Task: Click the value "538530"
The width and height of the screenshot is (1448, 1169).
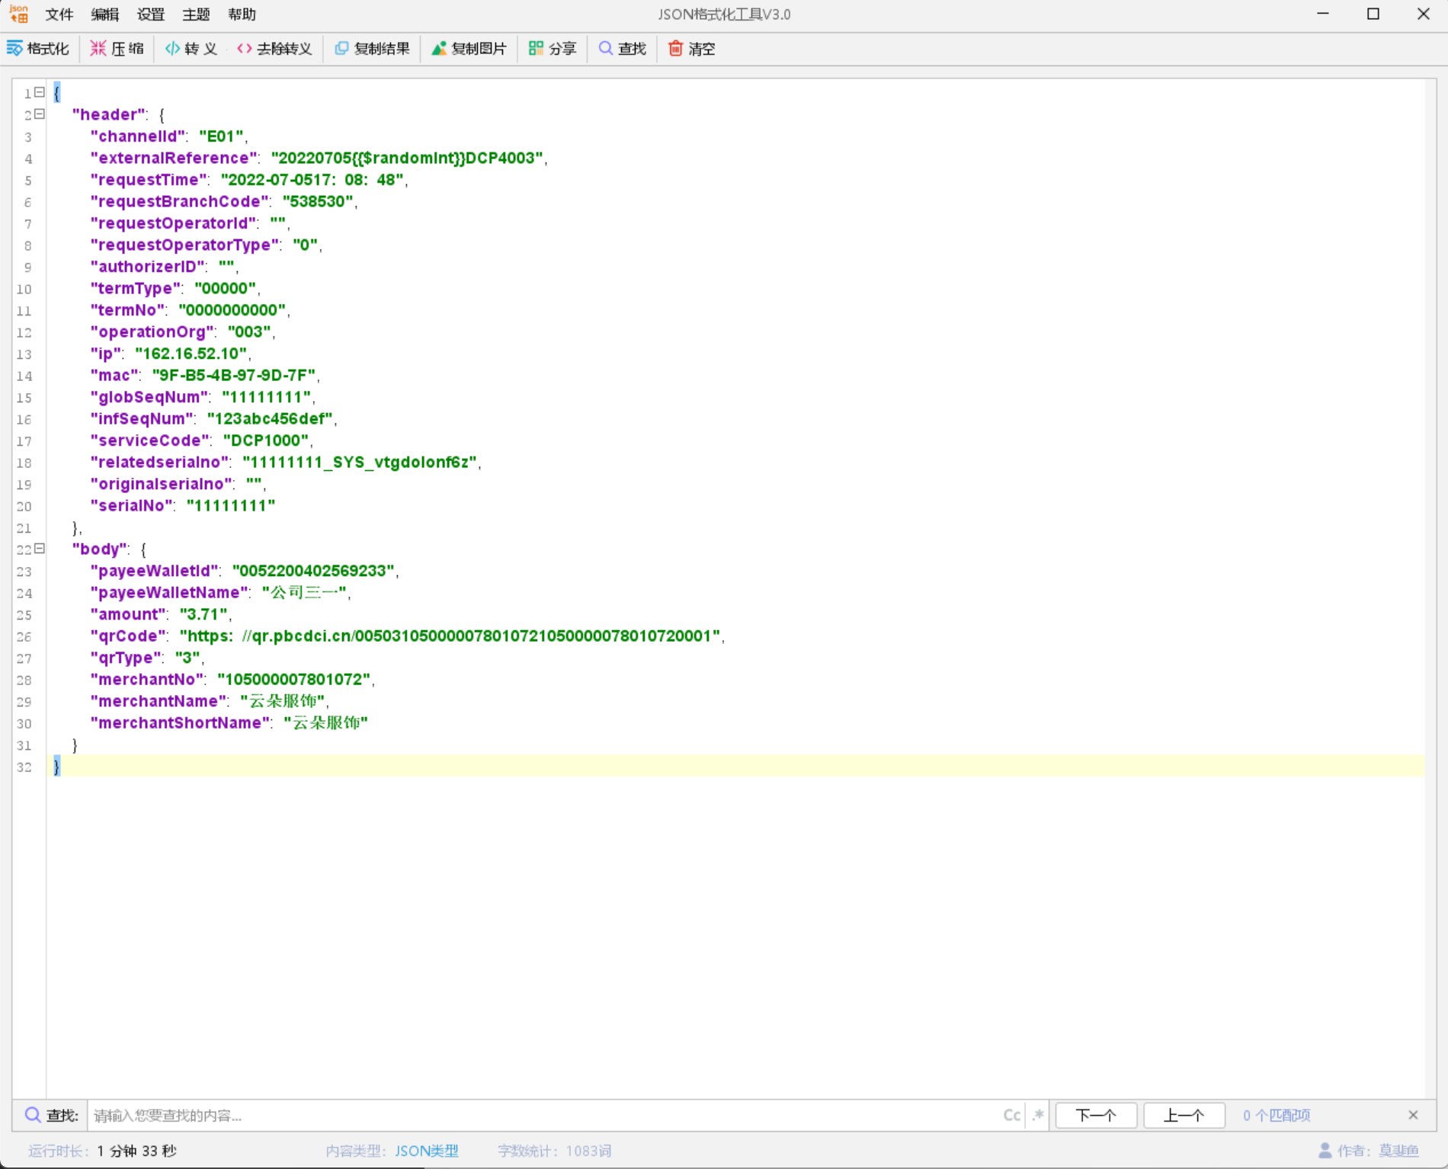Action: (318, 201)
